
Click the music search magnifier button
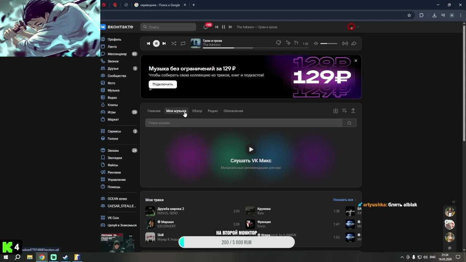[349, 123]
